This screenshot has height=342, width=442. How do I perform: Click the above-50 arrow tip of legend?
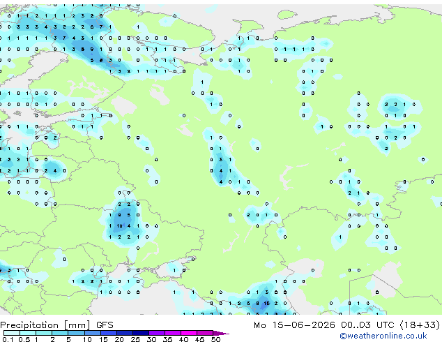point(221,334)
